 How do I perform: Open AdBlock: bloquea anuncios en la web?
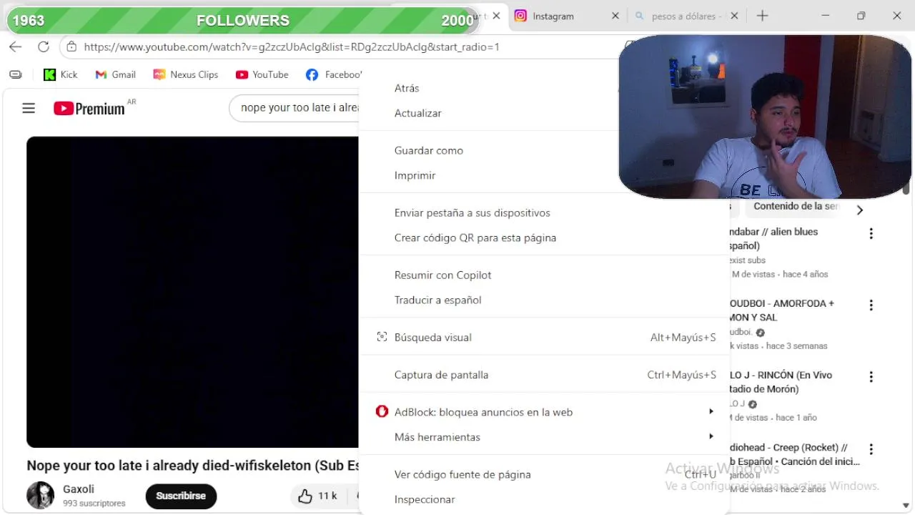point(544,411)
